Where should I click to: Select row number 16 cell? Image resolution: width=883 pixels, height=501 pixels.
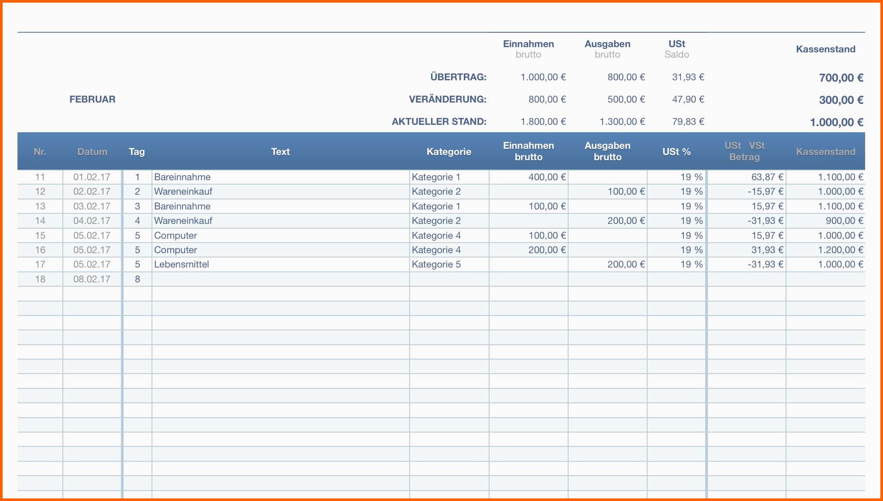[x=40, y=250]
